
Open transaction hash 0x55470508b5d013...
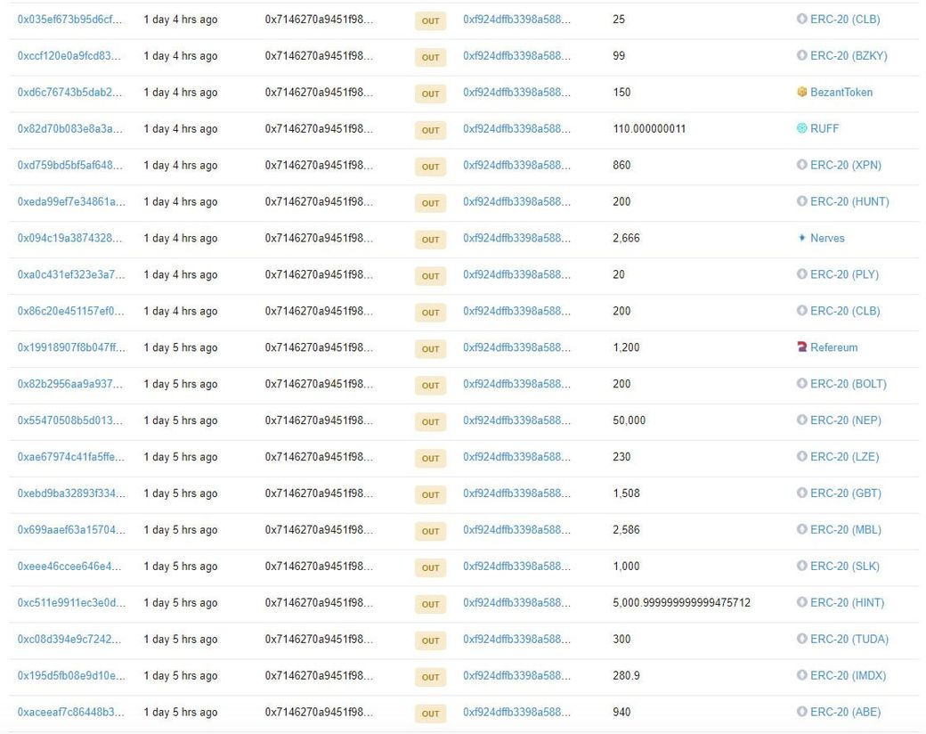(x=69, y=420)
